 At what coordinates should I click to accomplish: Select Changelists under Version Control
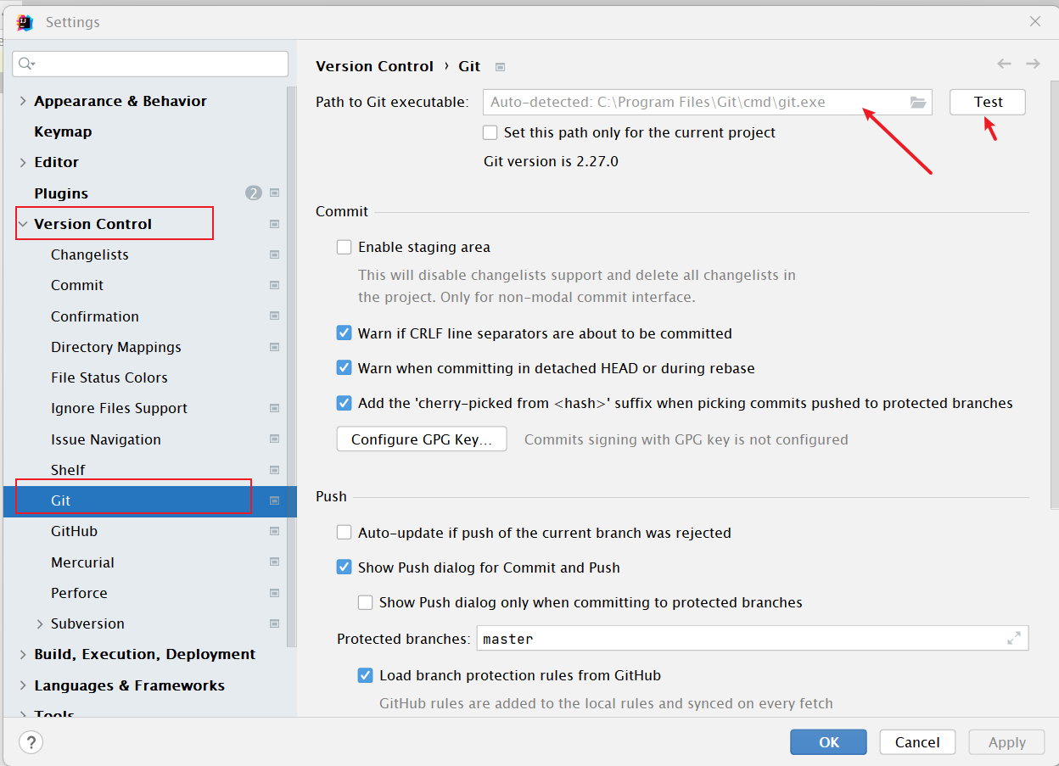90,254
